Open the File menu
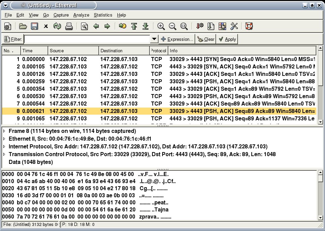 pos(8,15)
